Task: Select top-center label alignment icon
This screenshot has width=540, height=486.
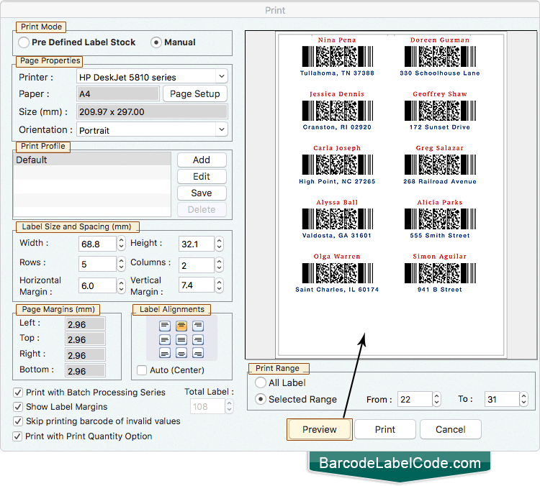Action: (181, 326)
